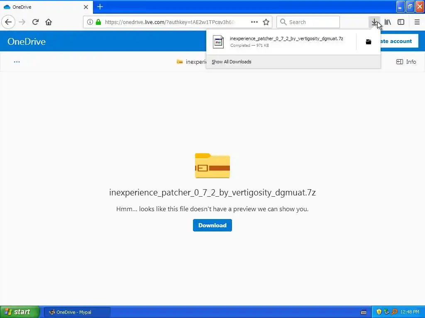
Task: Open page actions three-dot menu in address bar
Action: (x=254, y=22)
